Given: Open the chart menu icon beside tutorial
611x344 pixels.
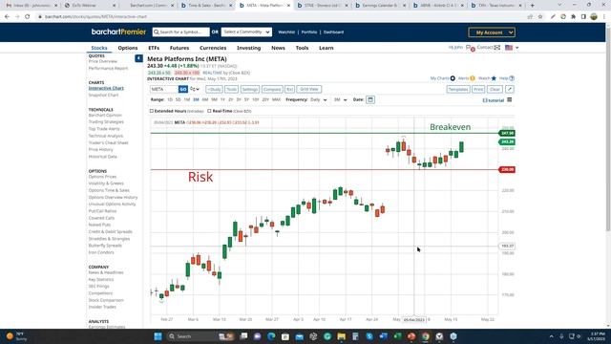Looking at the screenshot, I should pos(509,100).
